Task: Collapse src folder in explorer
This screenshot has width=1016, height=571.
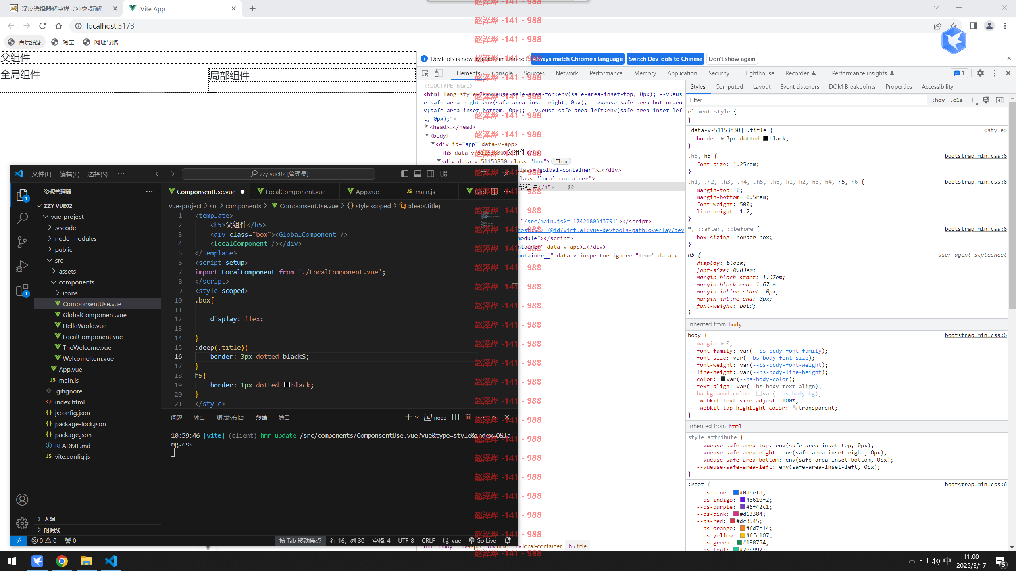Action: click(x=59, y=260)
